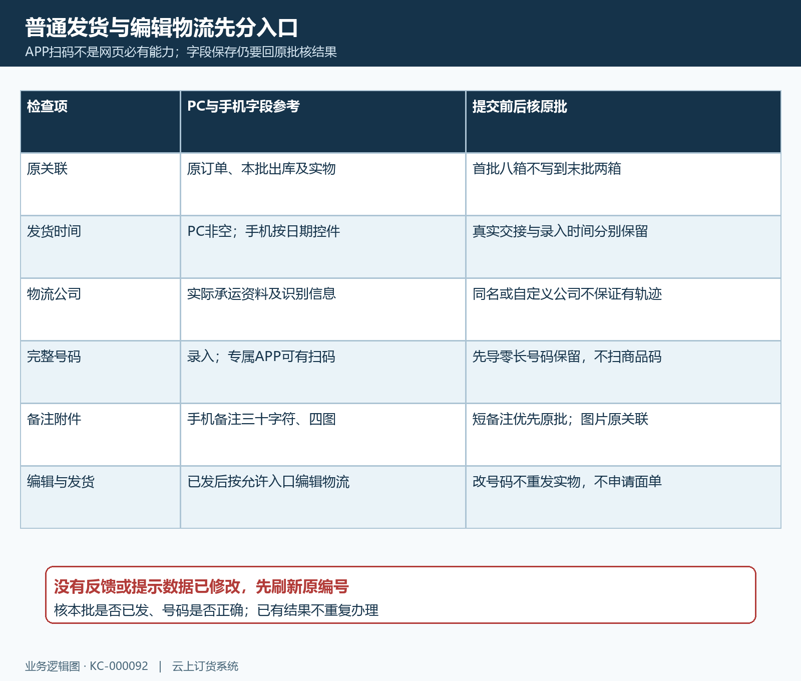This screenshot has width=801, height=681.
Task: Click the title 普通发货与编辑物流先分入口
Action: pos(162,28)
